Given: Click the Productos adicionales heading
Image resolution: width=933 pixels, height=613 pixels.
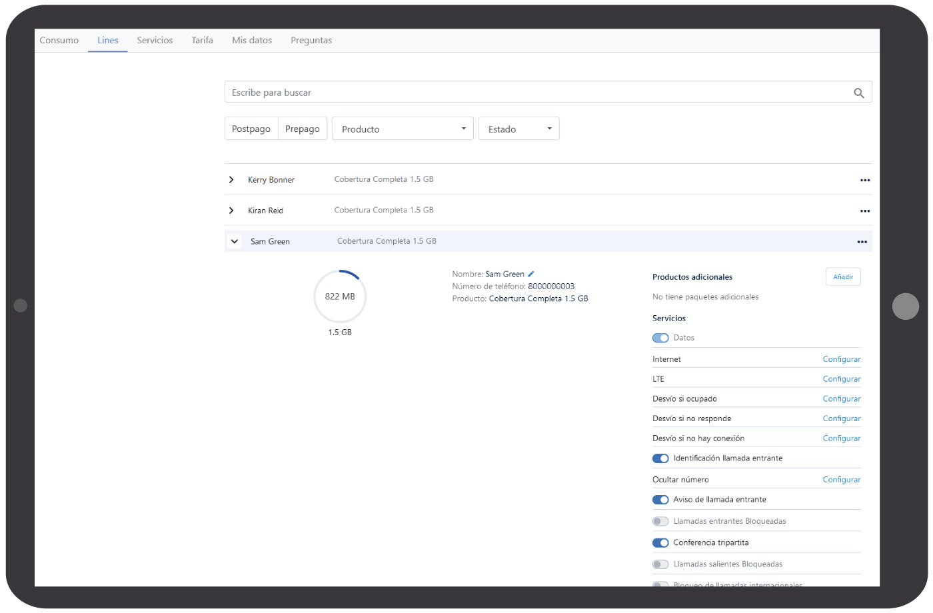Looking at the screenshot, I should pyautogui.click(x=692, y=277).
